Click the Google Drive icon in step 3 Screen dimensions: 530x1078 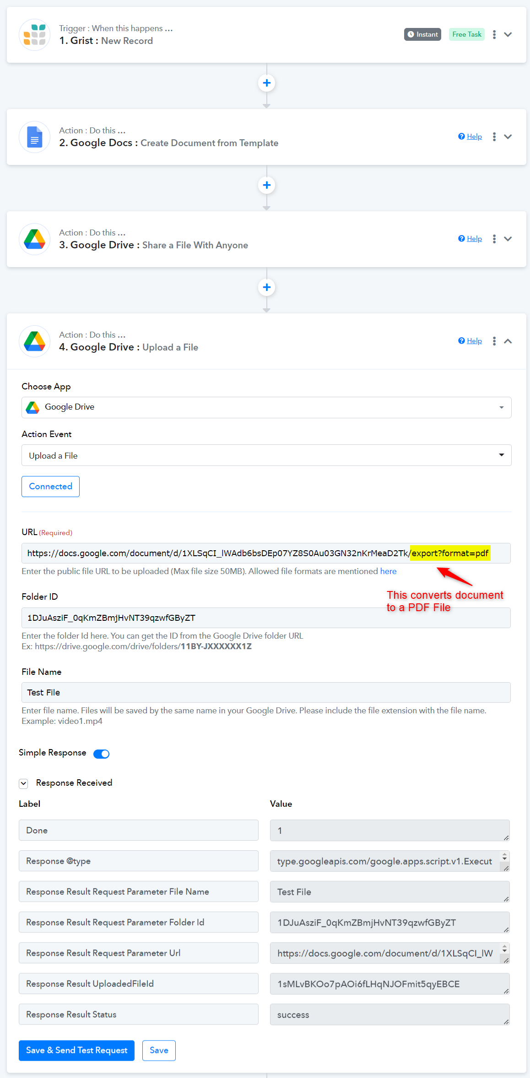[35, 239]
